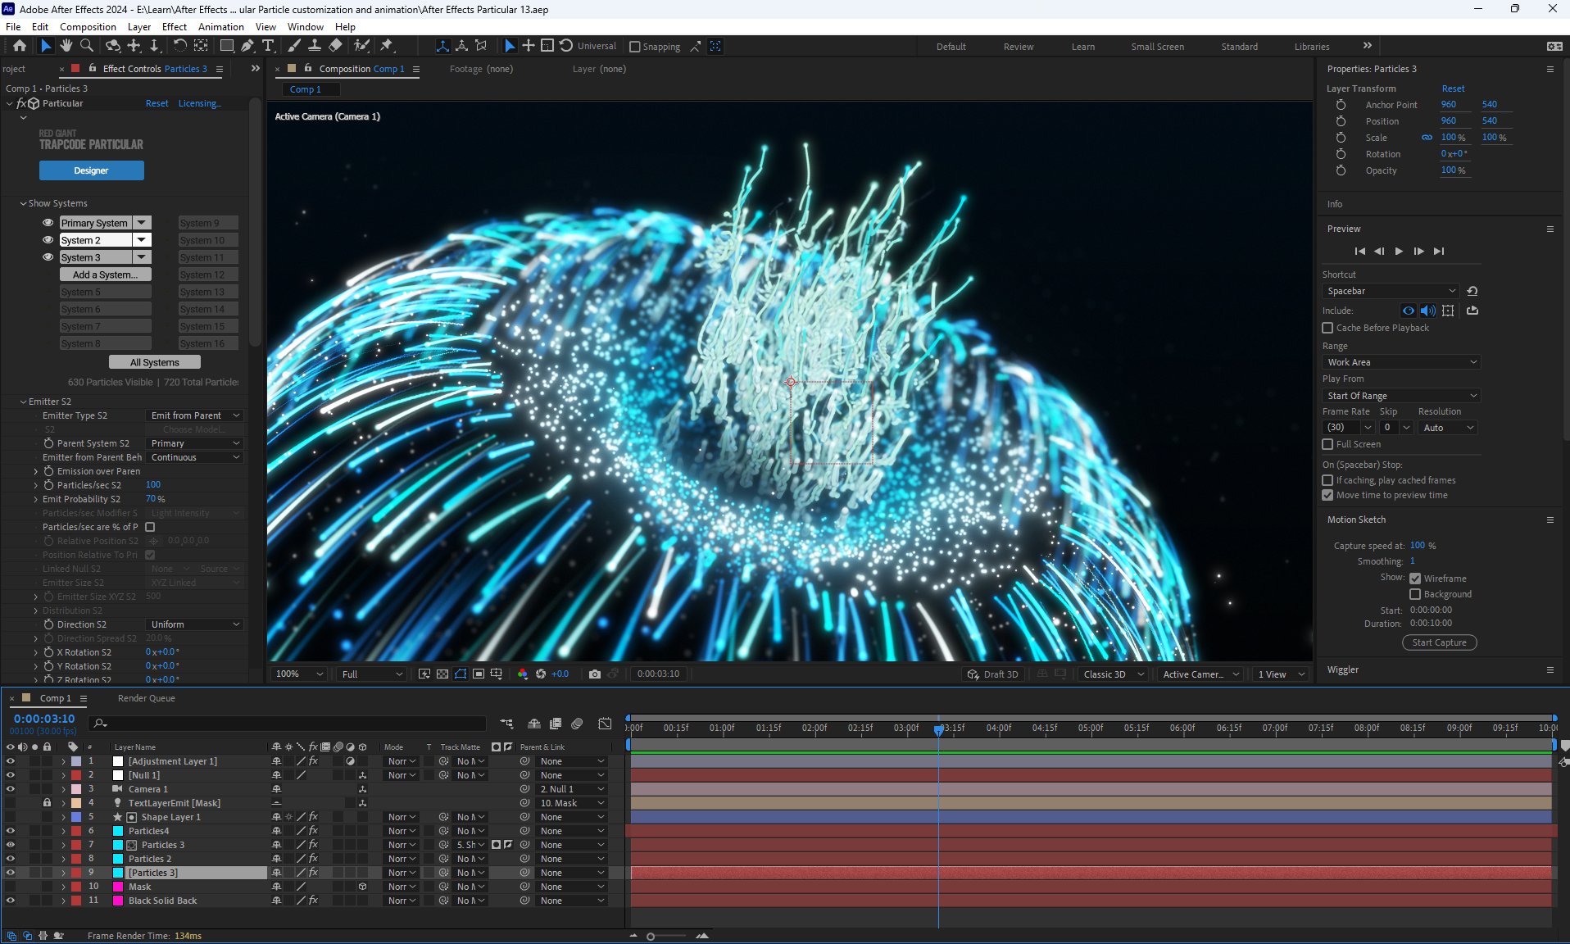Click the Home icon in toolbar

click(x=20, y=46)
